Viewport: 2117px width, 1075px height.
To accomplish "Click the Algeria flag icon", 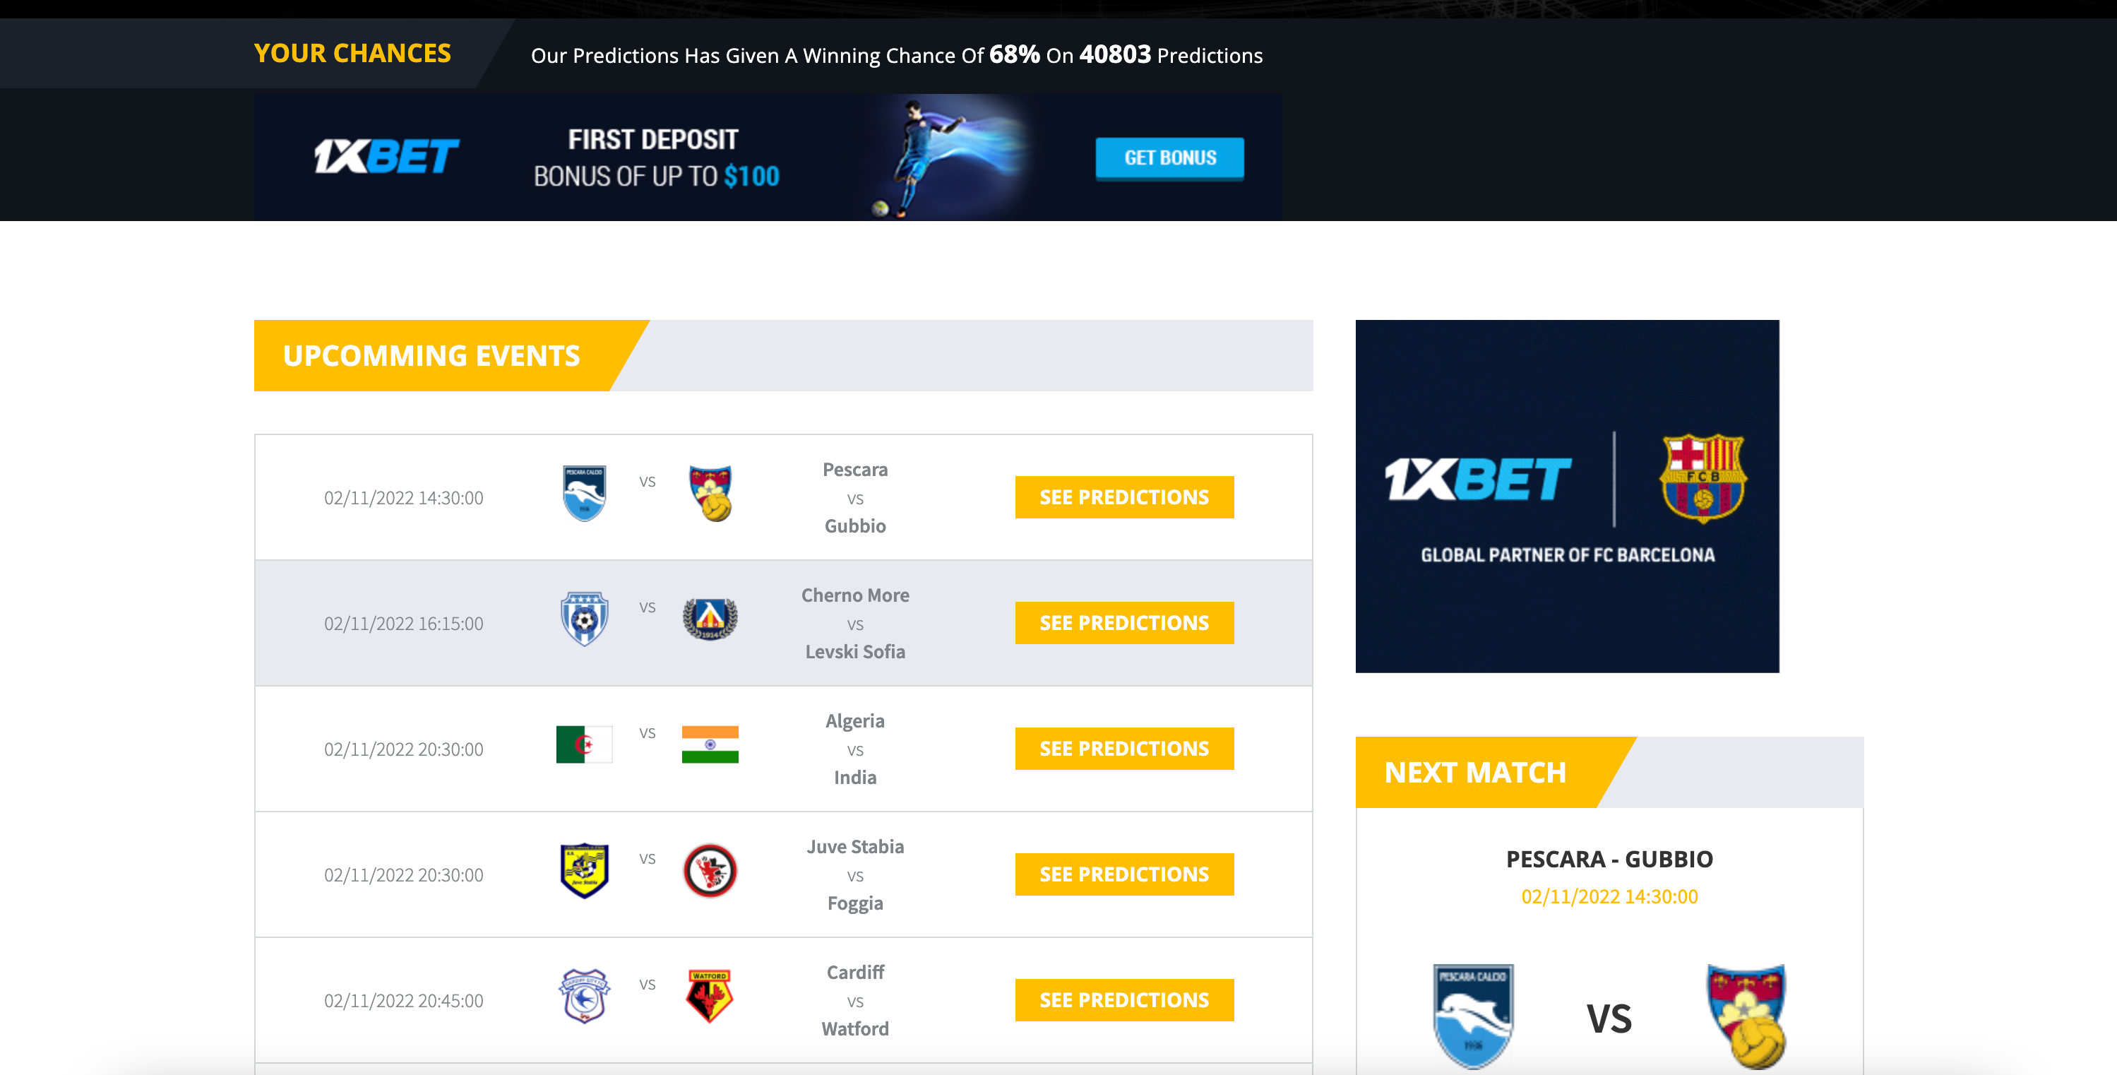I will pos(584,744).
